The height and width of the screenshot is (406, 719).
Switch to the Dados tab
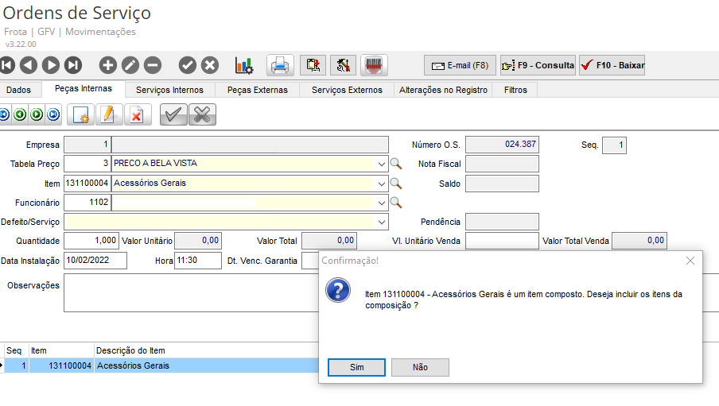coord(19,90)
